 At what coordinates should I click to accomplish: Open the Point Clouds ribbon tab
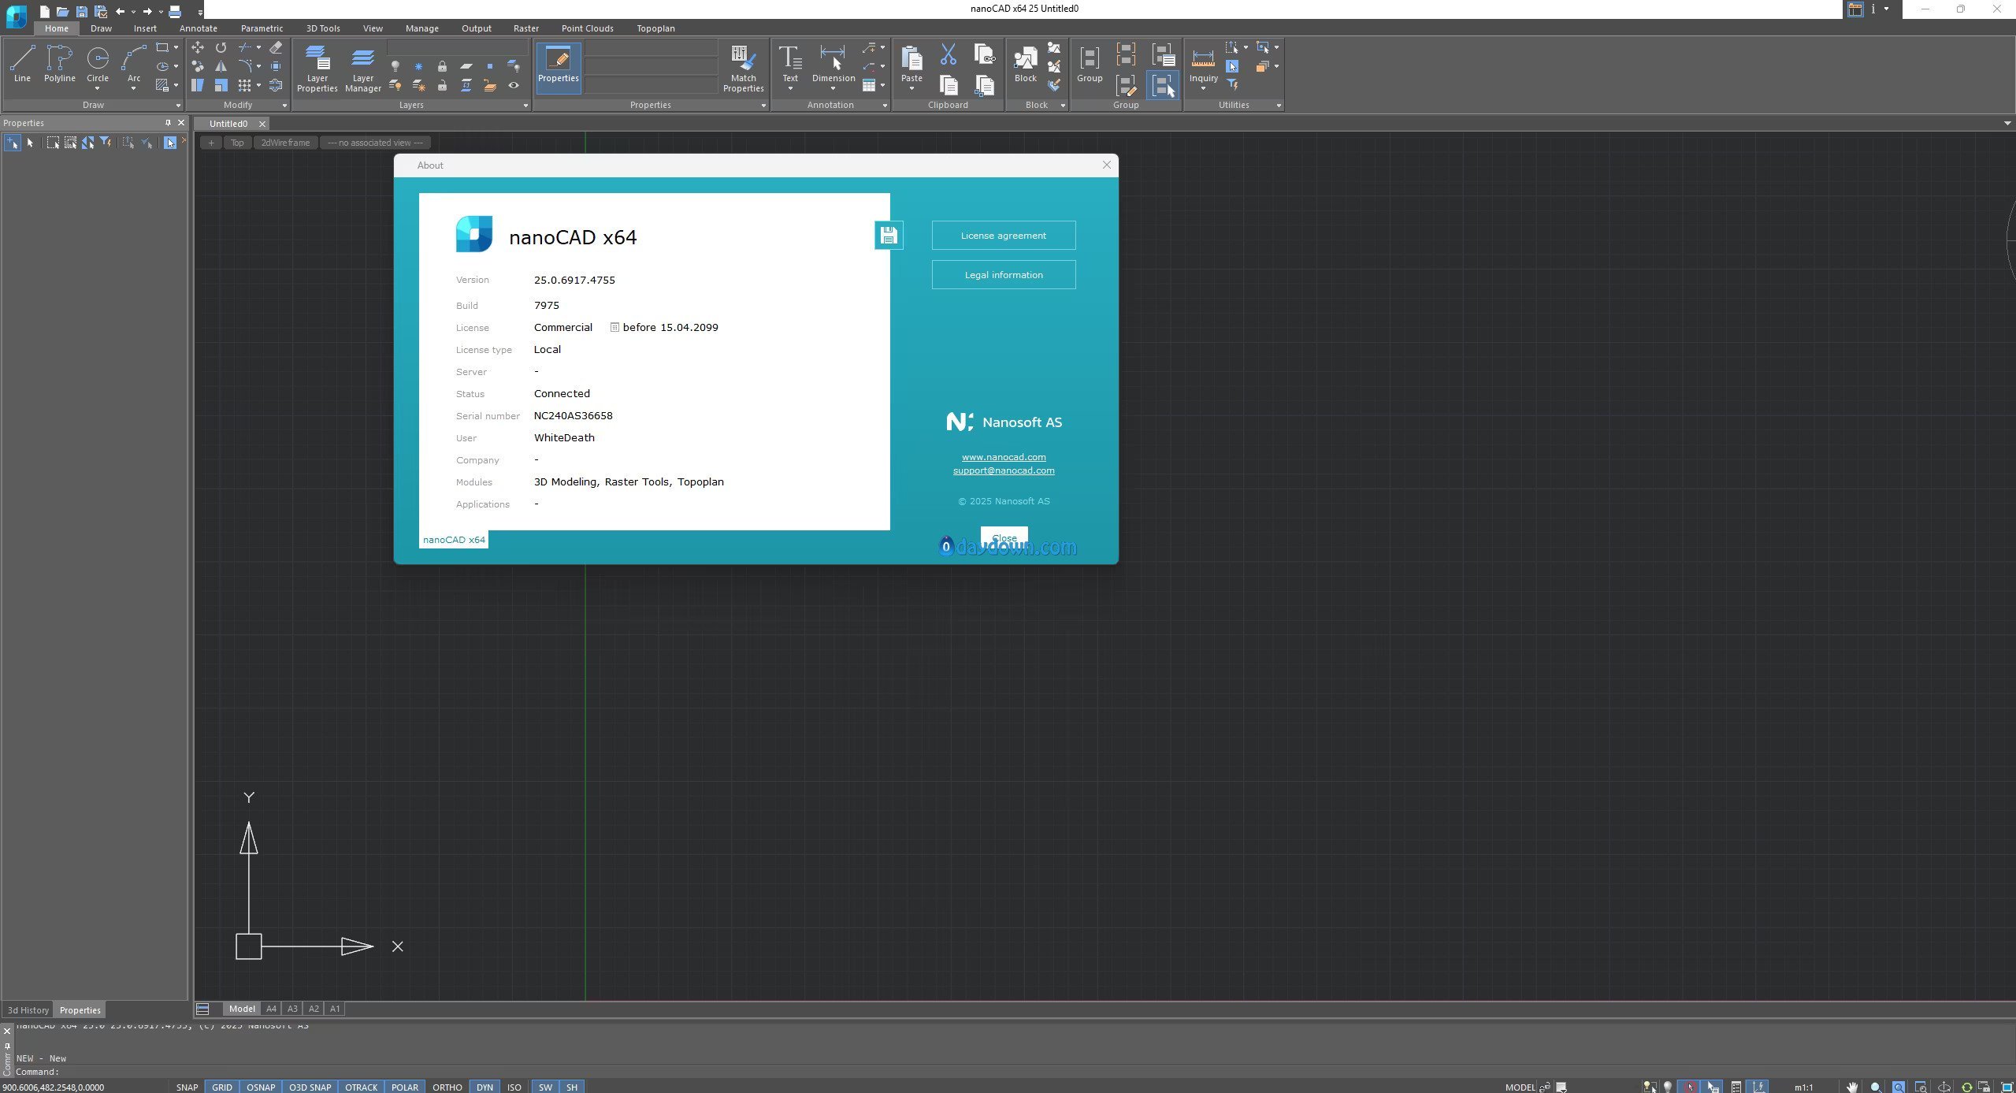(x=587, y=28)
